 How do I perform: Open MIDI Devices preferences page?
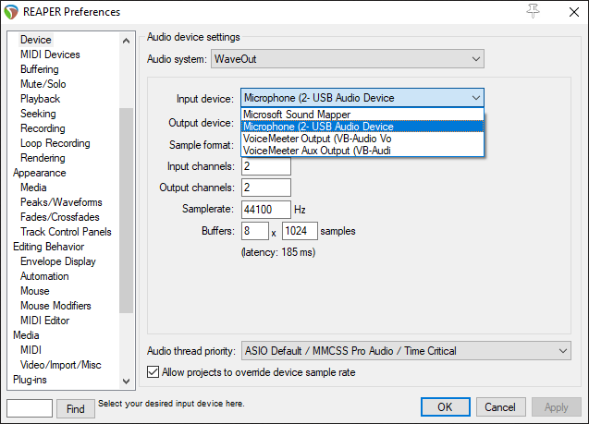click(x=50, y=55)
